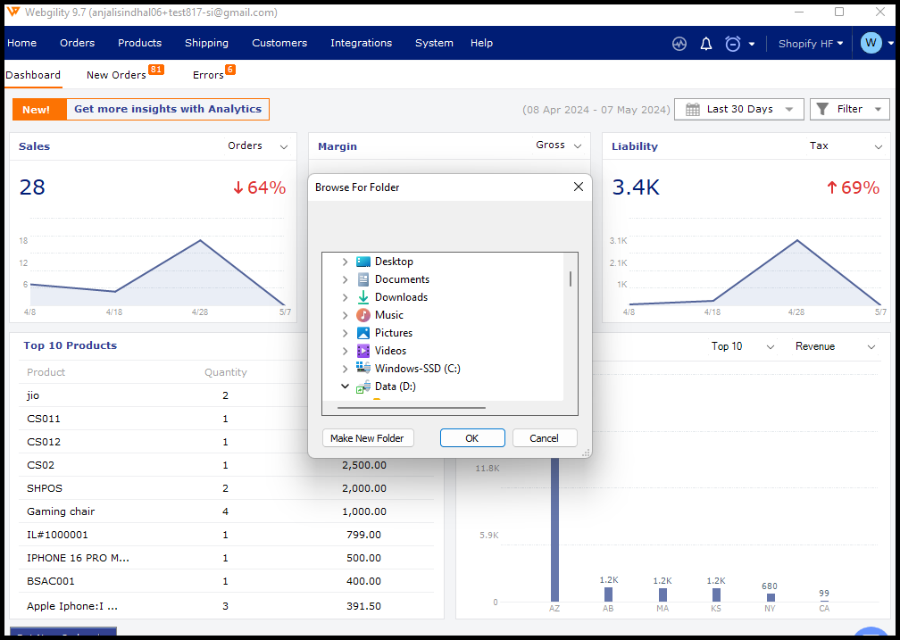Click the Webgility logo in title bar
Screen dimensions: 900x640
(13, 12)
